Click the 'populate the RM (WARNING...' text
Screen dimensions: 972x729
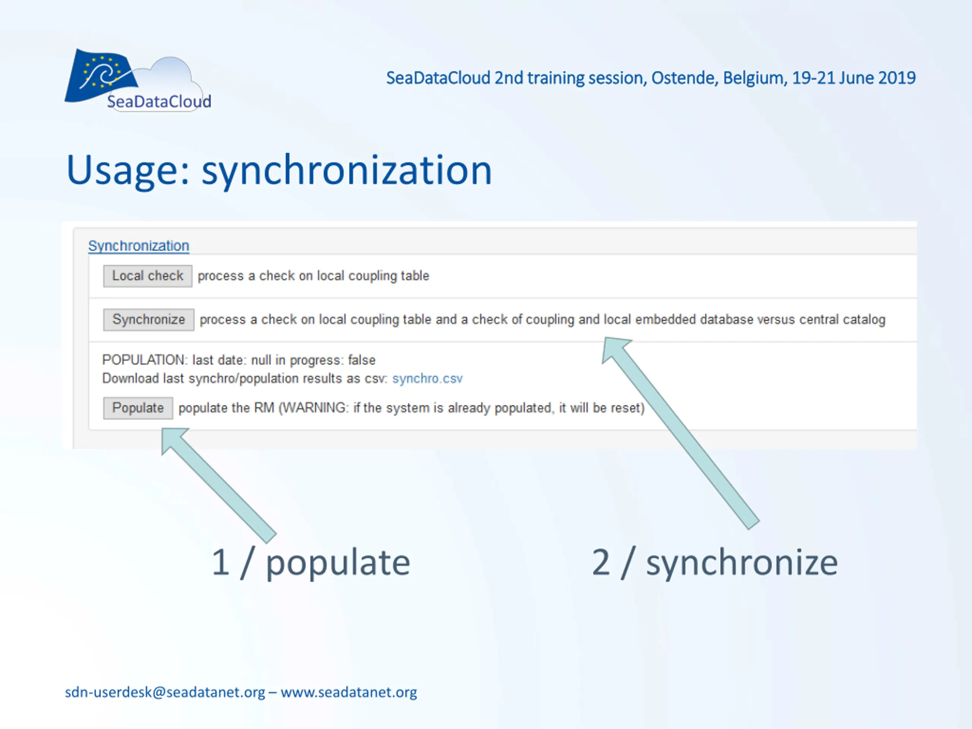click(411, 408)
